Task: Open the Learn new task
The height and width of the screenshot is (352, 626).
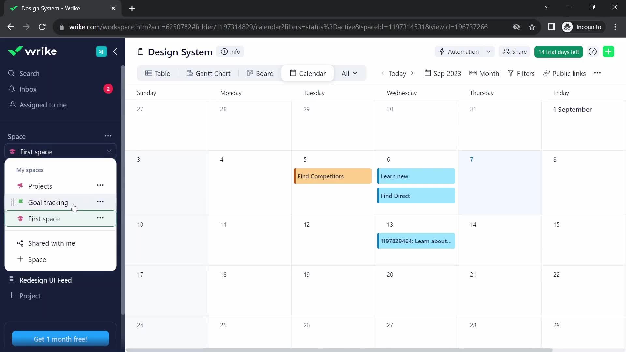Action: 416,176
